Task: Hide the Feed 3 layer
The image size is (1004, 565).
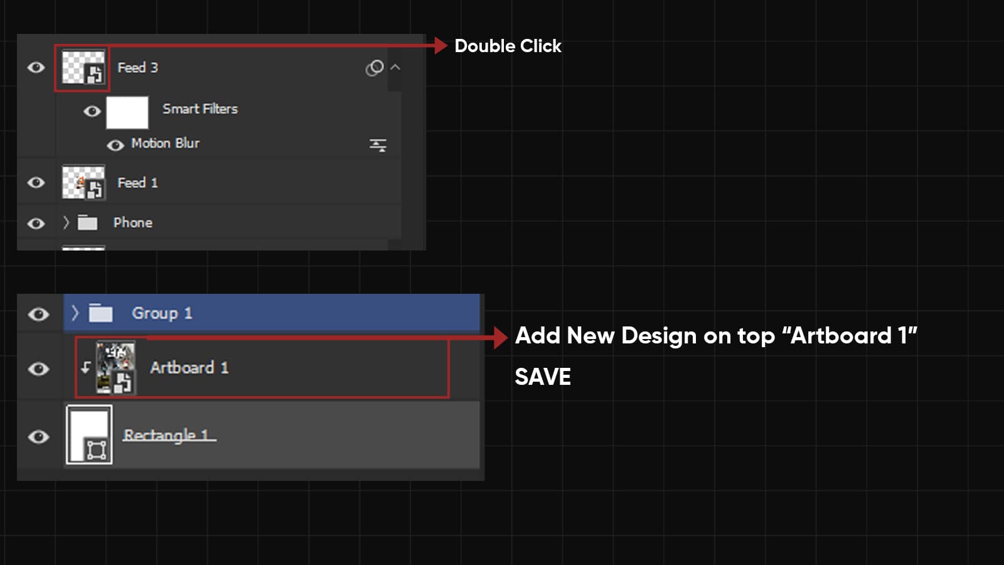Action: [x=36, y=67]
